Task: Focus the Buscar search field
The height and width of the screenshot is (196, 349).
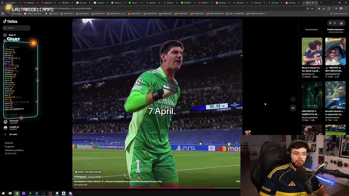Action: pyautogui.click(x=17, y=28)
